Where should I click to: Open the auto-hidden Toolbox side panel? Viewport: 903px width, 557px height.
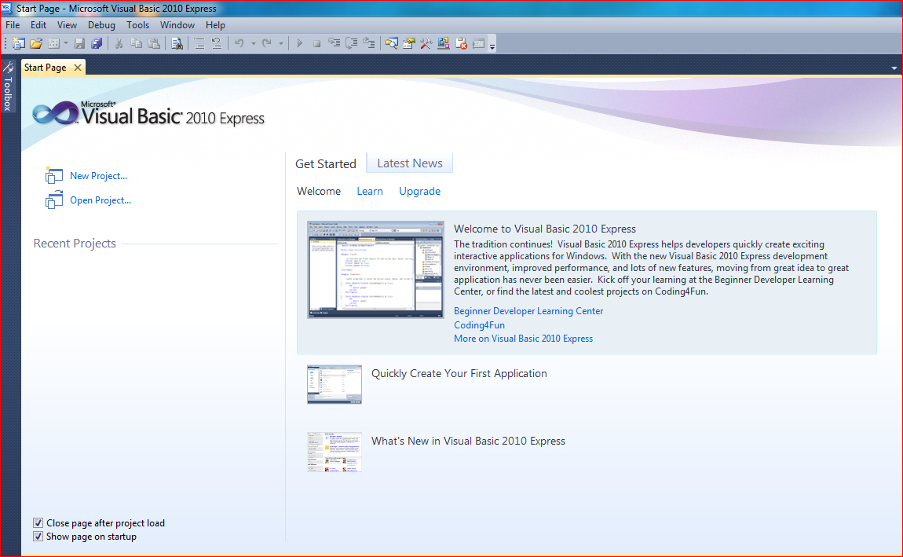coord(8,86)
